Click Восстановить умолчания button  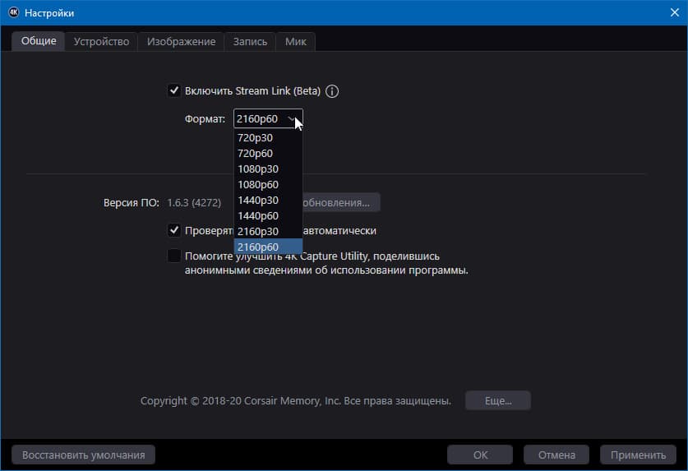click(x=83, y=455)
